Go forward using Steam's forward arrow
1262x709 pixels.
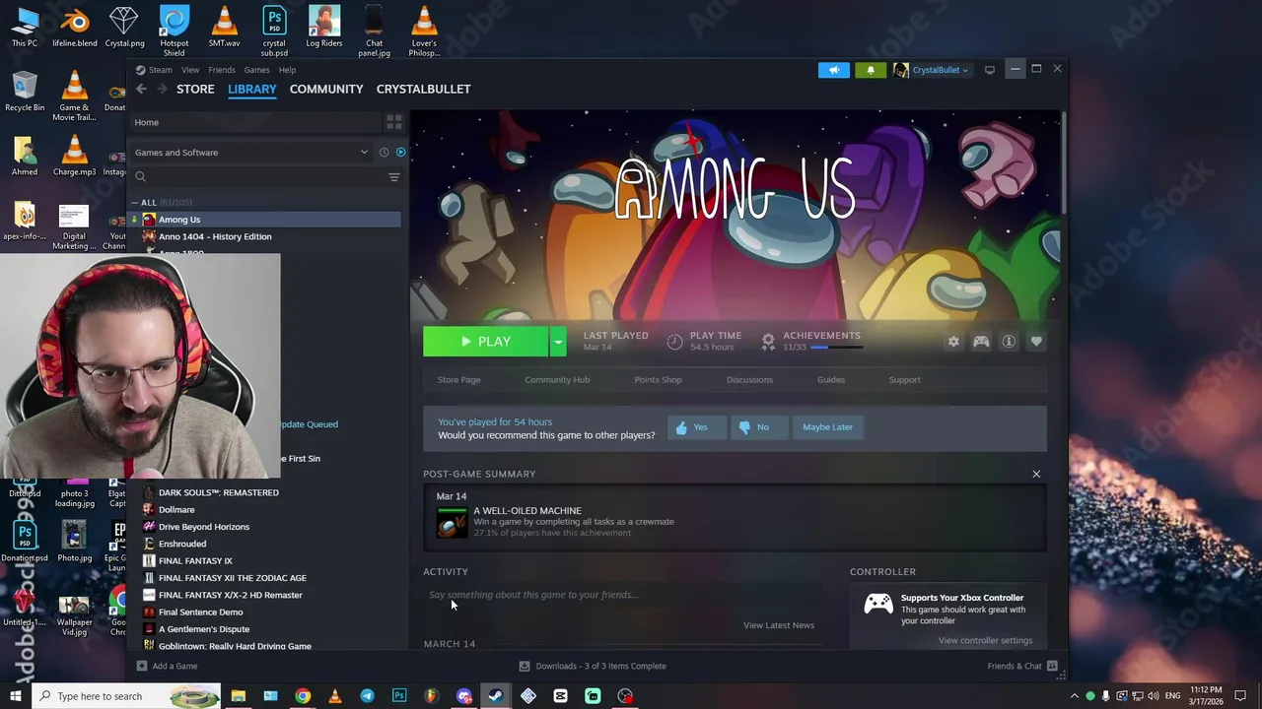(163, 89)
